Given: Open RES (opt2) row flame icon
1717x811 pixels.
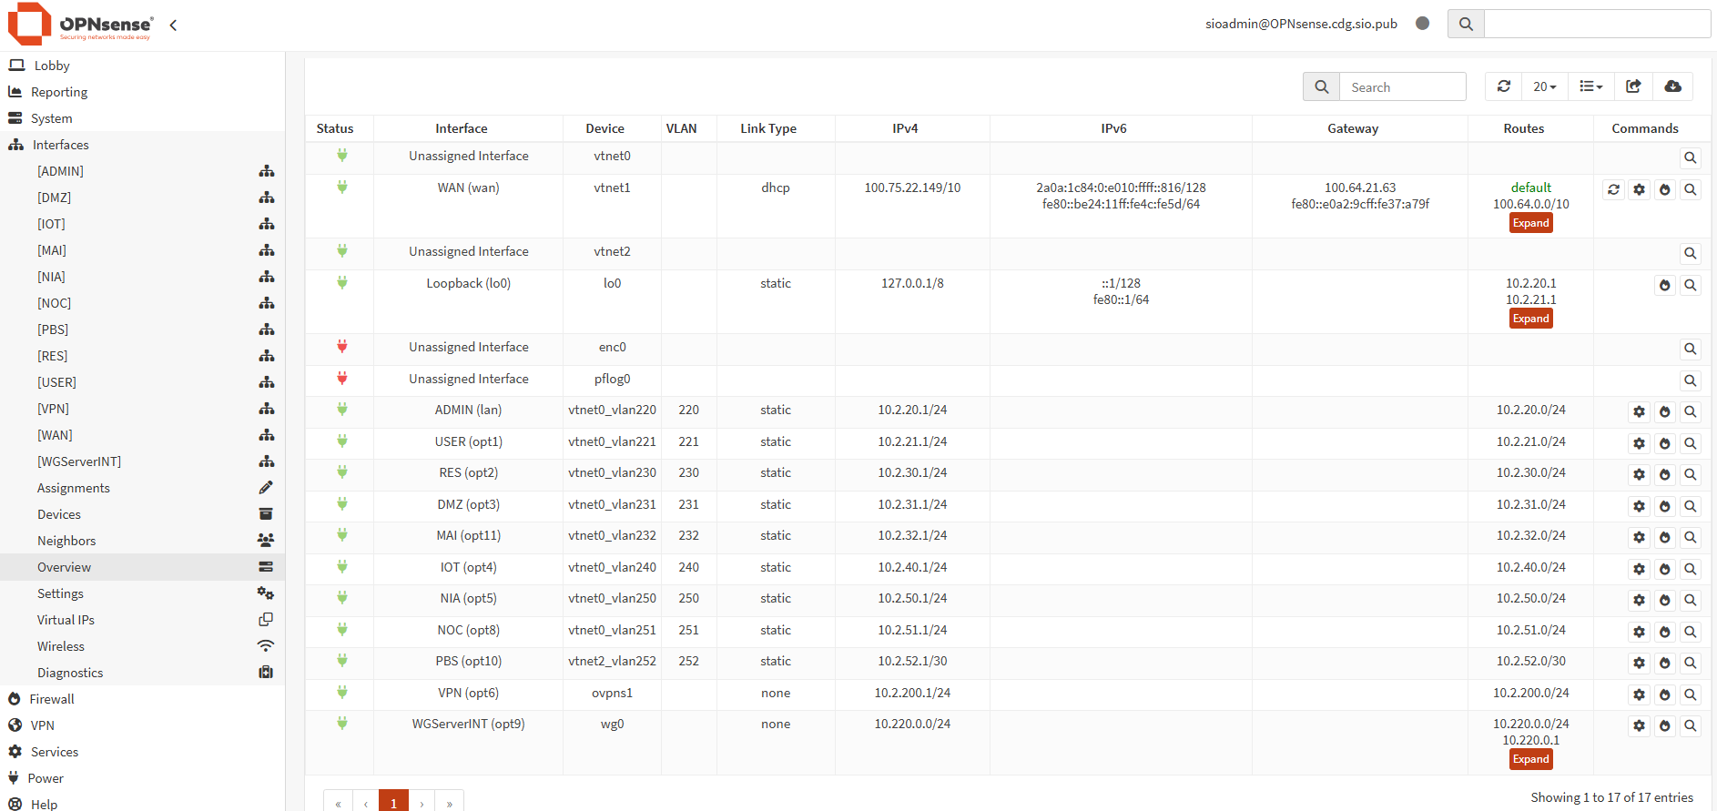Looking at the screenshot, I should pyautogui.click(x=1664, y=474).
